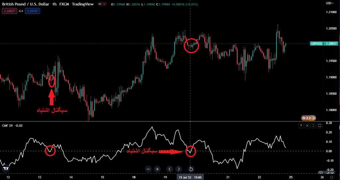This screenshot has width=340, height=180.
Task: Maximize the CMF indicator pane
Action: coord(320,125)
